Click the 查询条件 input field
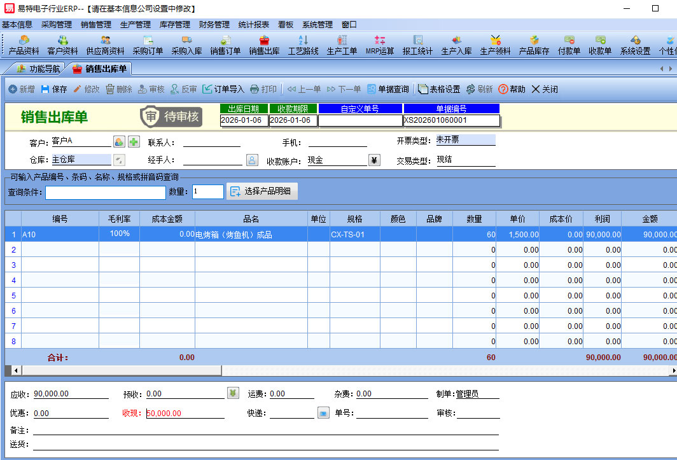 click(105, 192)
